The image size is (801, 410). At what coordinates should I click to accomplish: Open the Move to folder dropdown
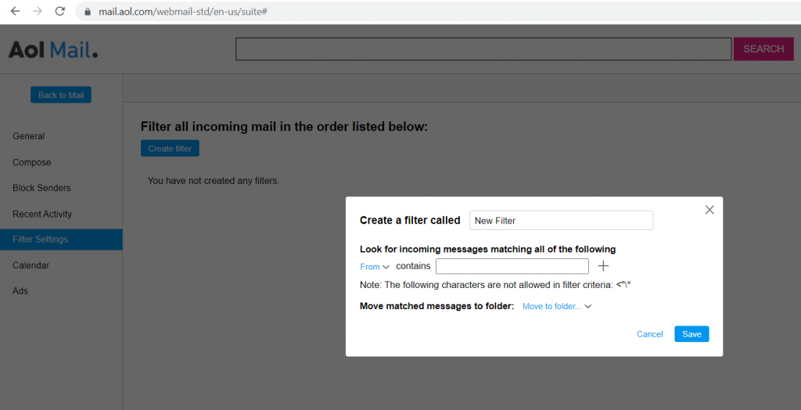556,307
